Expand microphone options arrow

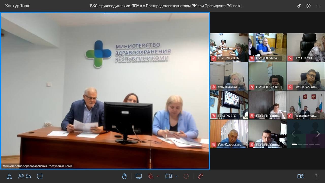158,176
